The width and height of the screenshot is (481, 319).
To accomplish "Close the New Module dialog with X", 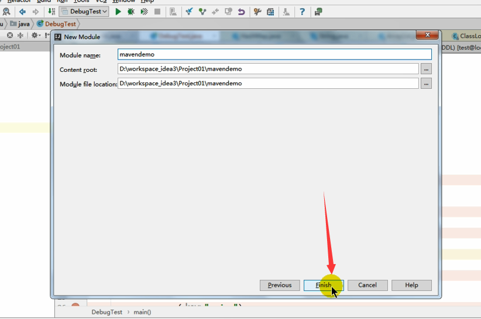I will [427, 35].
